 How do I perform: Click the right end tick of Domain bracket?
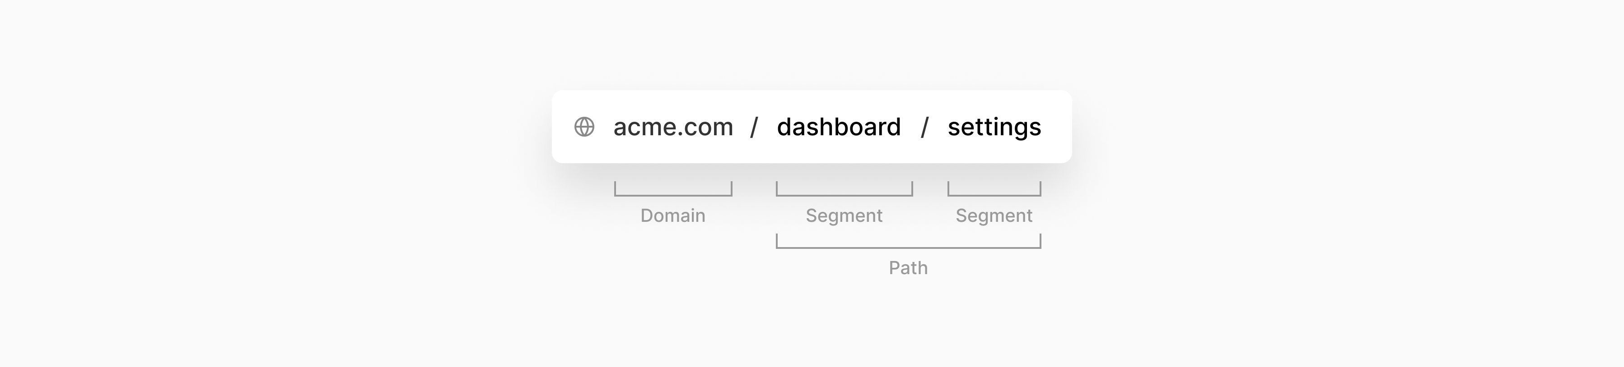point(731,188)
